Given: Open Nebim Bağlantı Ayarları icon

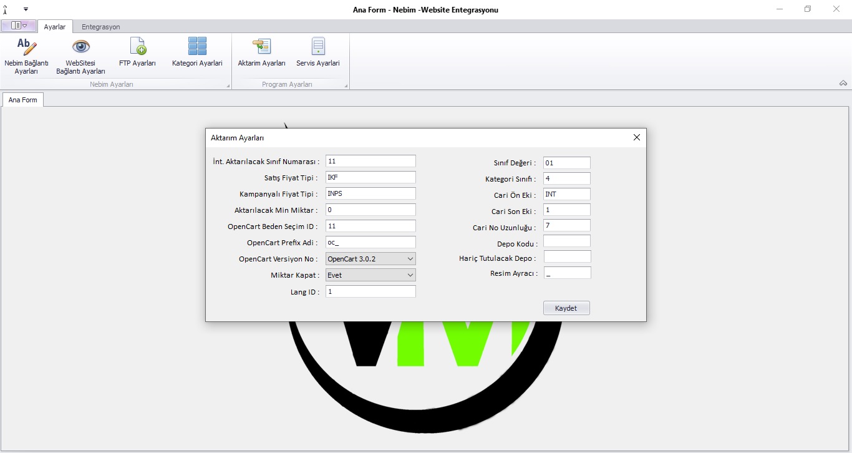Looking at the screenshot, I should click(26, 47).
